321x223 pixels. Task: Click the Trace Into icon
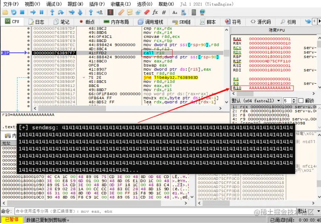click(72, 12)
